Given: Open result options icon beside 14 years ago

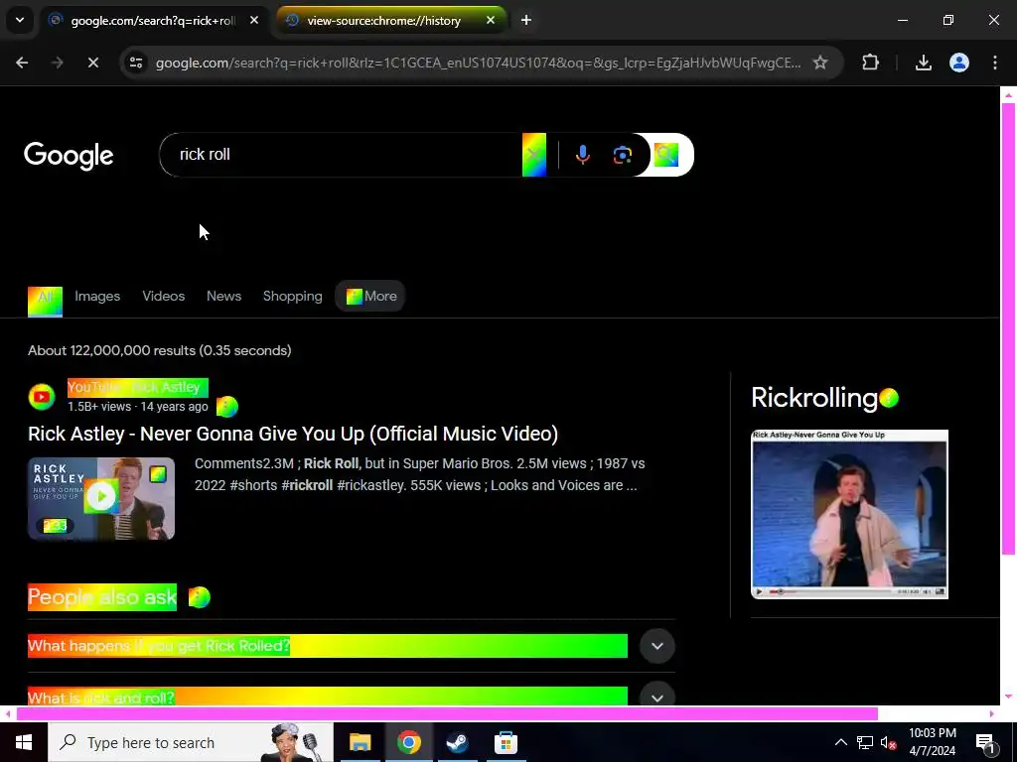Looking at the screenshot, I should [x=227, y=407].
